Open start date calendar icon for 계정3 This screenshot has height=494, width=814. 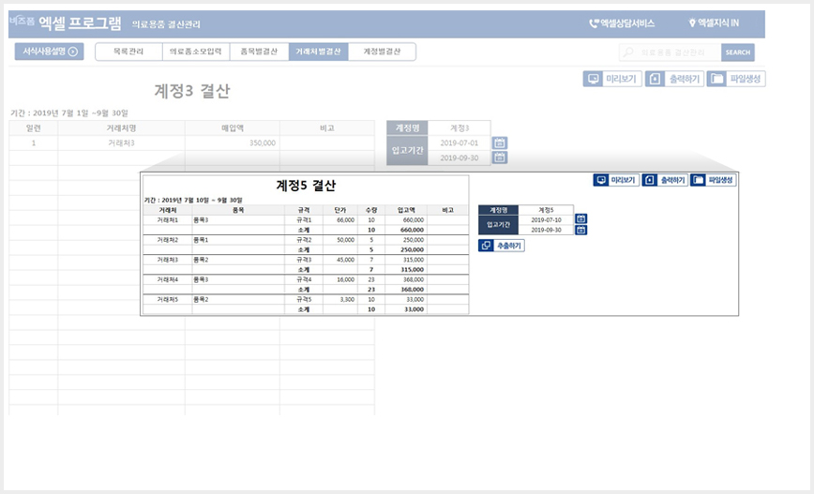[x=500, y=142]
